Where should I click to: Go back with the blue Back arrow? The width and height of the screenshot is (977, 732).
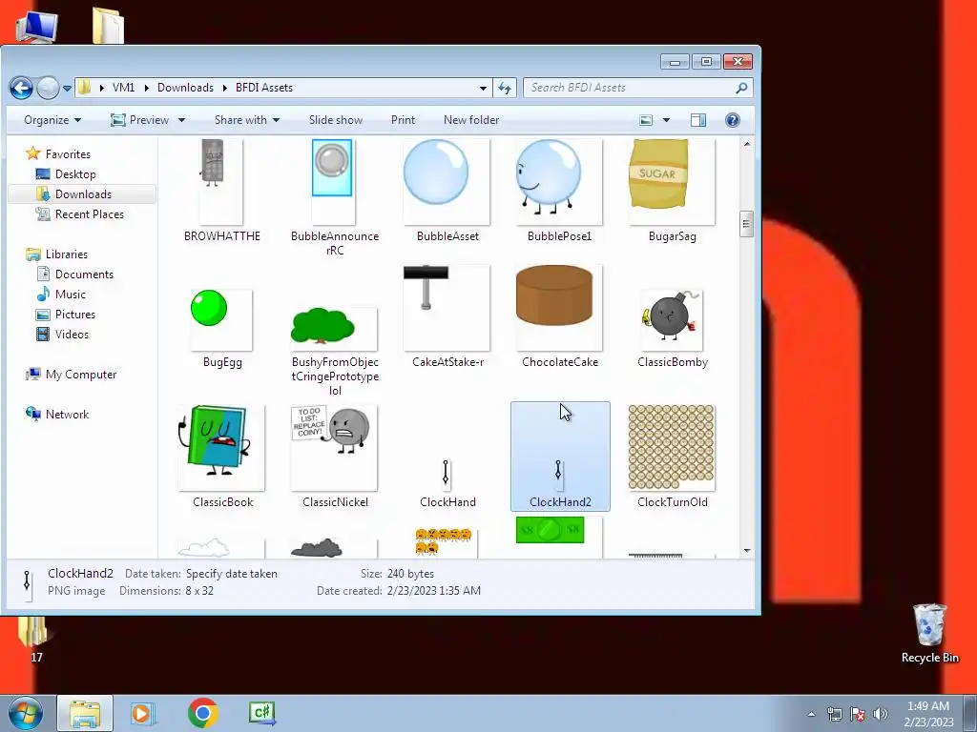click(x=21, y=88)
